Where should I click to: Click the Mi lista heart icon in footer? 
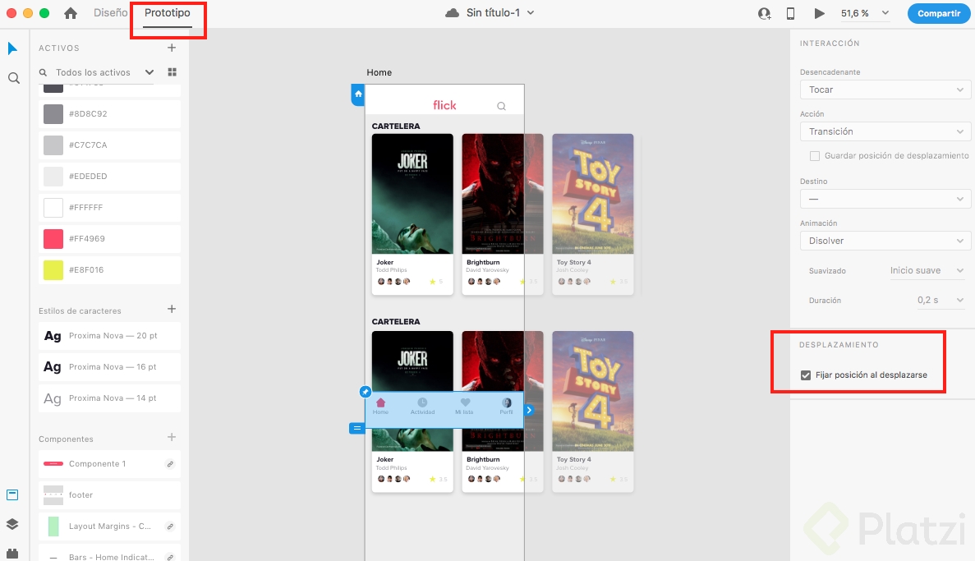click(465, 402)
